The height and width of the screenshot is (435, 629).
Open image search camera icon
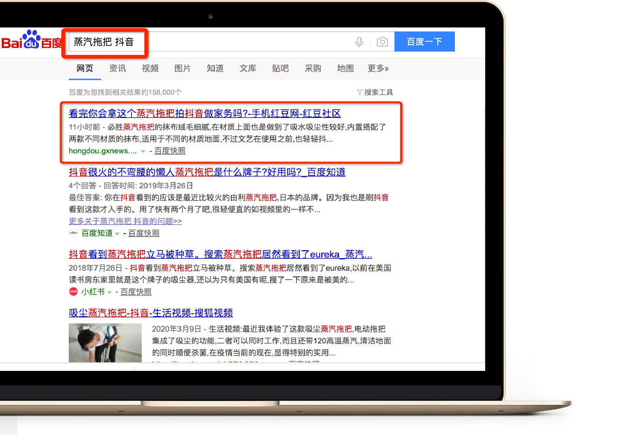click(x=382, y=42)
